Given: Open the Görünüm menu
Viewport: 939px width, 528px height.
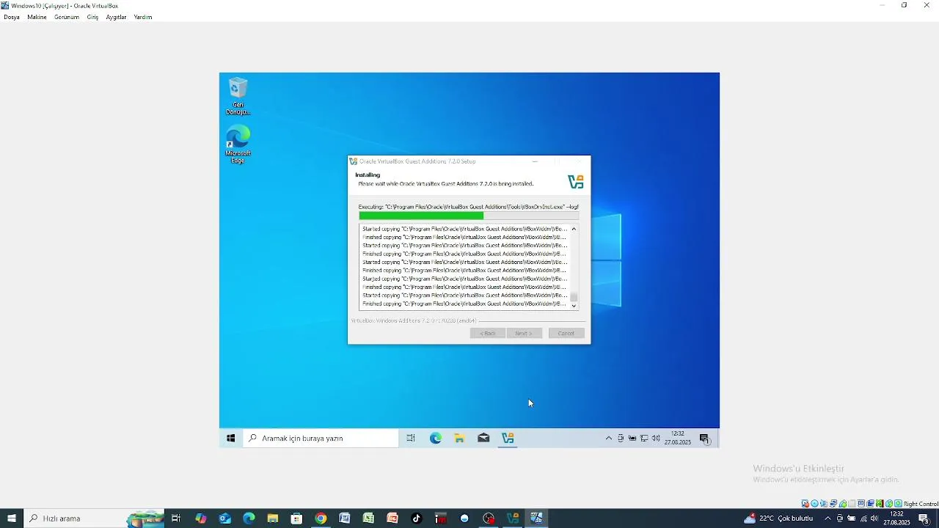Looking at the screenshot, I should pos(66,17).
